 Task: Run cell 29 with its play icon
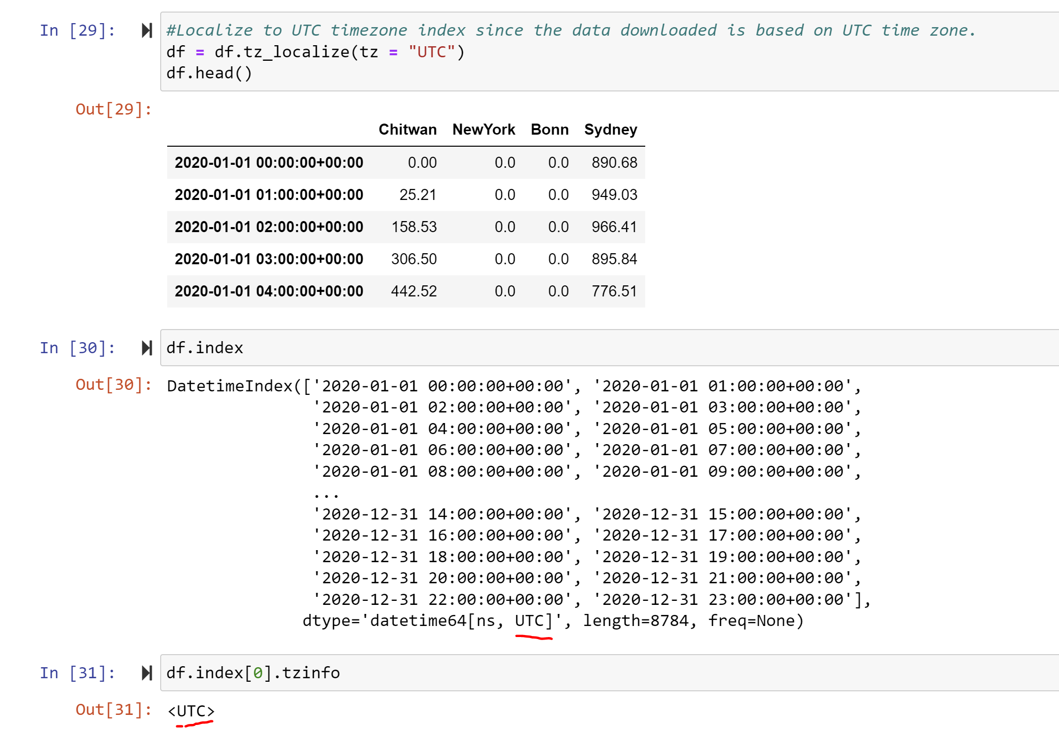(x=147, y=31)
